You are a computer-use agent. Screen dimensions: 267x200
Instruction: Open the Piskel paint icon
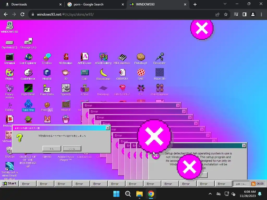coord(9,74)
